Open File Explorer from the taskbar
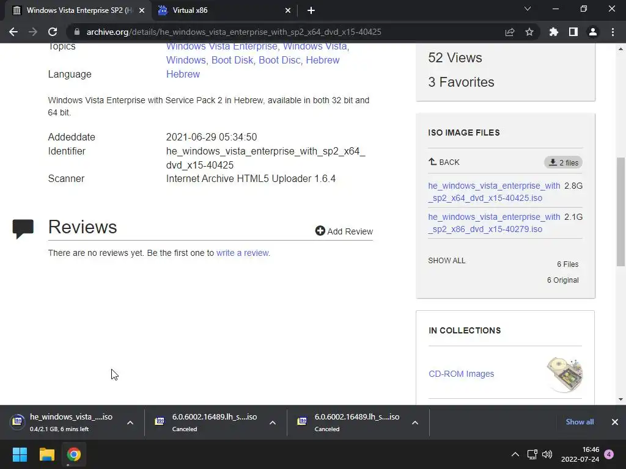The image size is (626, 469). 46,454
